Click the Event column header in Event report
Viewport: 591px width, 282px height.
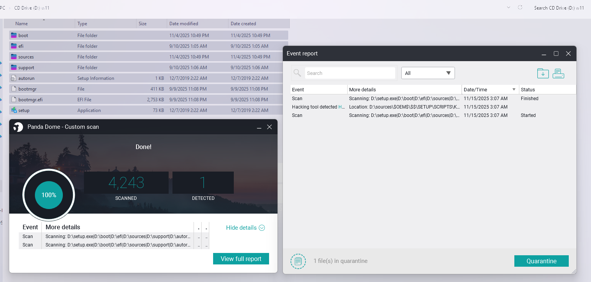point(319,89)
